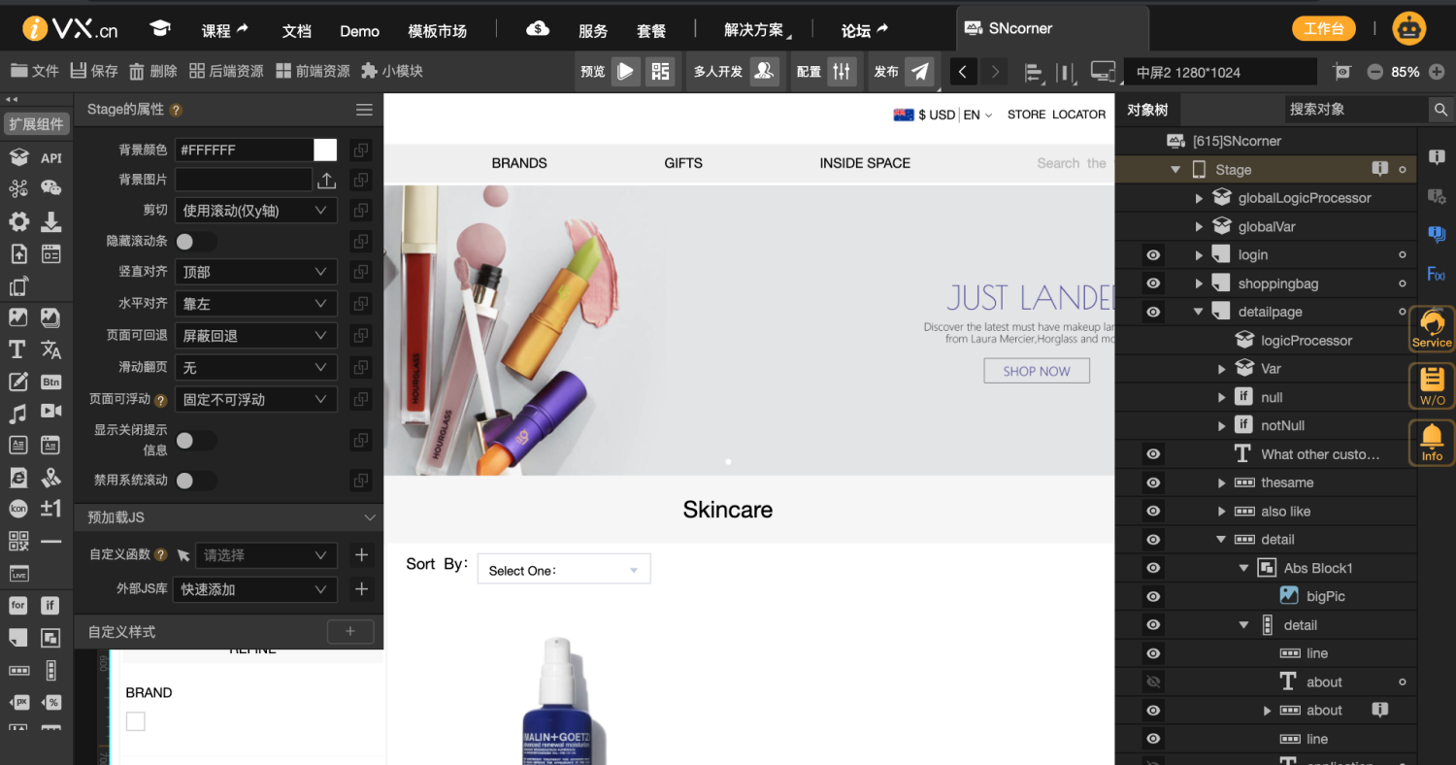Collapse the Stage tree node

[1175, 170]
